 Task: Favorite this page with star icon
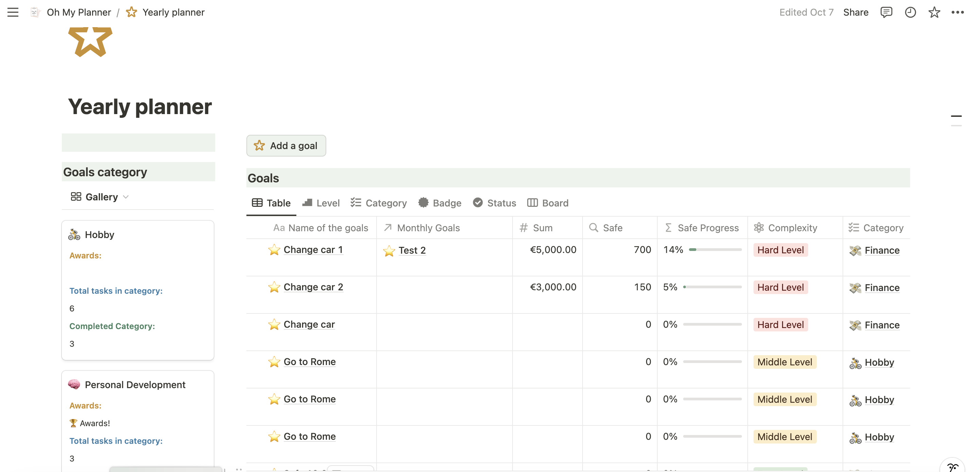pos(934,13)
